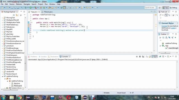The width and height of the screenshot is (179, 100).
Task: Collapse the redefineToString project
Action: [3, 76]
